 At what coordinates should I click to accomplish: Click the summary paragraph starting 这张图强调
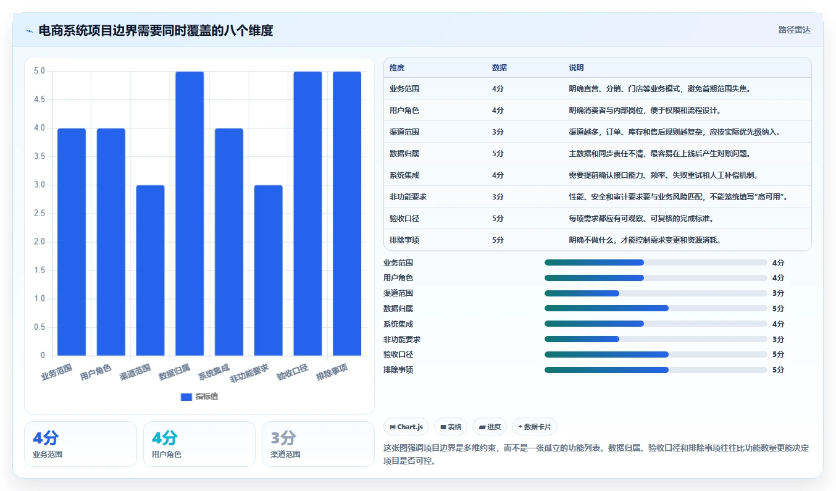pos(596,454)
